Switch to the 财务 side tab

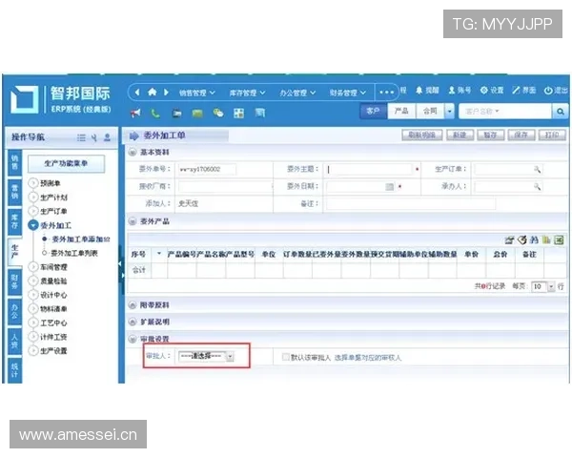point(14,282)
